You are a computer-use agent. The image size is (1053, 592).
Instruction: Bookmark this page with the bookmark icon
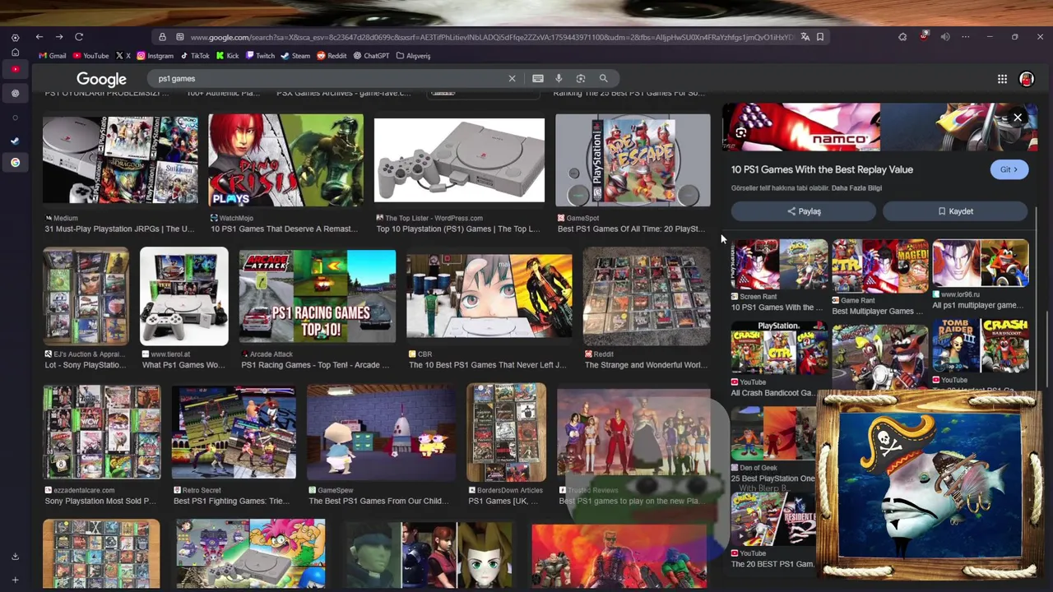point(820,37)
